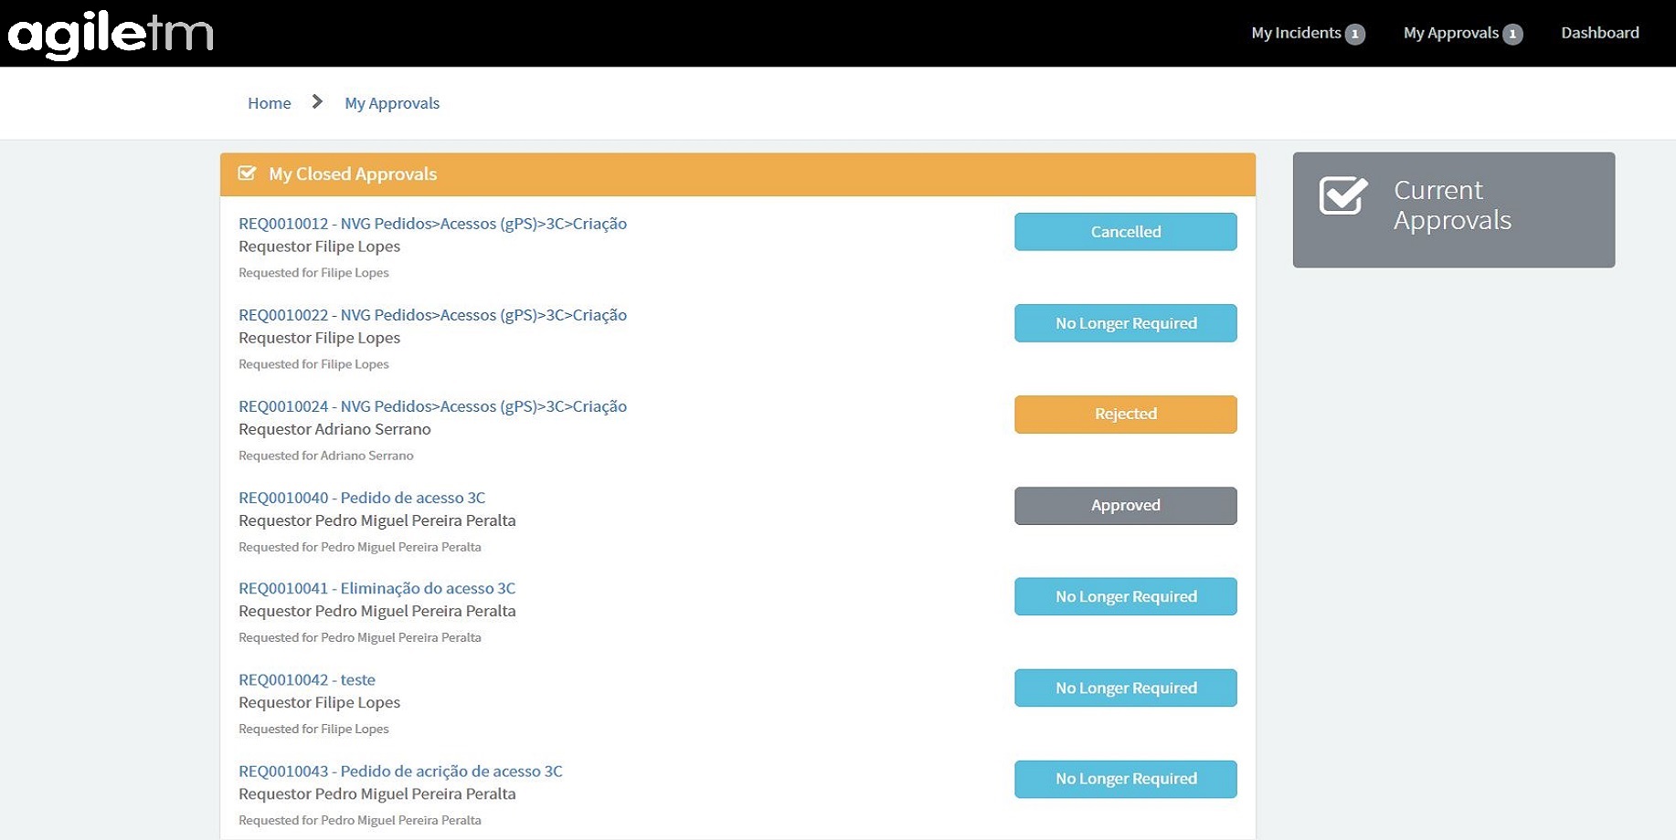
Task: Click the orange Rejected status button
Action: (1125, 415)
